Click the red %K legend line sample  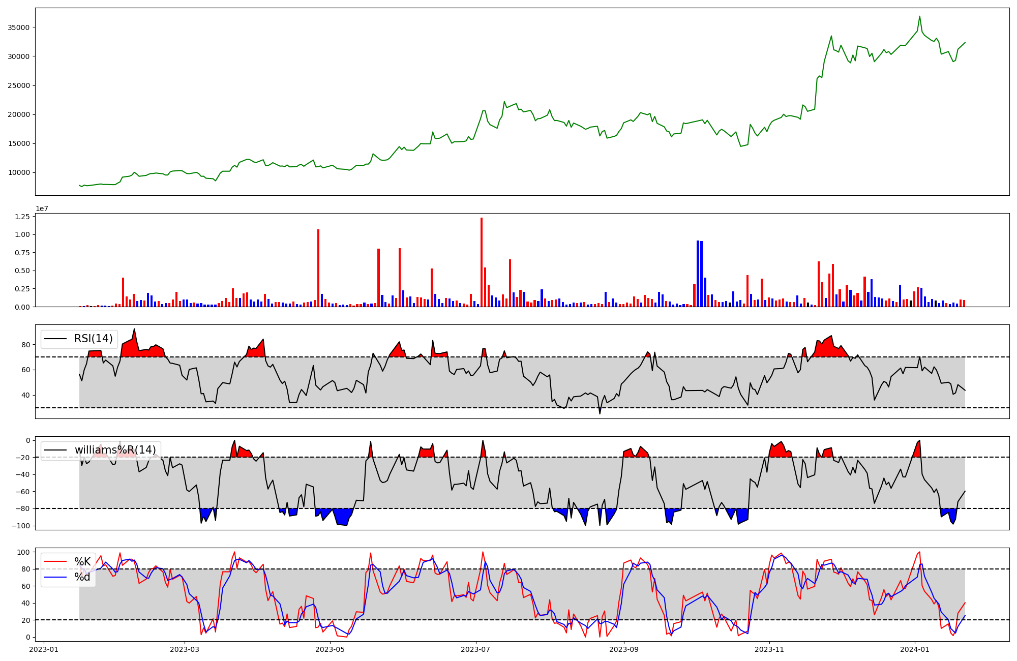click(56, 562)
